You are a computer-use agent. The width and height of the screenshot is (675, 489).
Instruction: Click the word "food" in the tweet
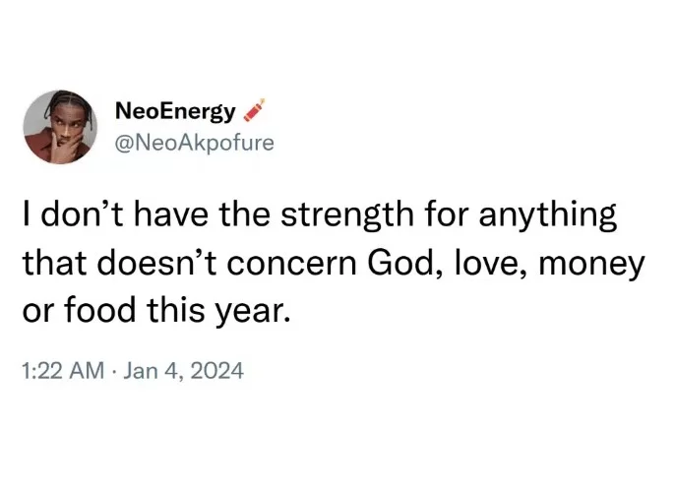click(100, 310)
